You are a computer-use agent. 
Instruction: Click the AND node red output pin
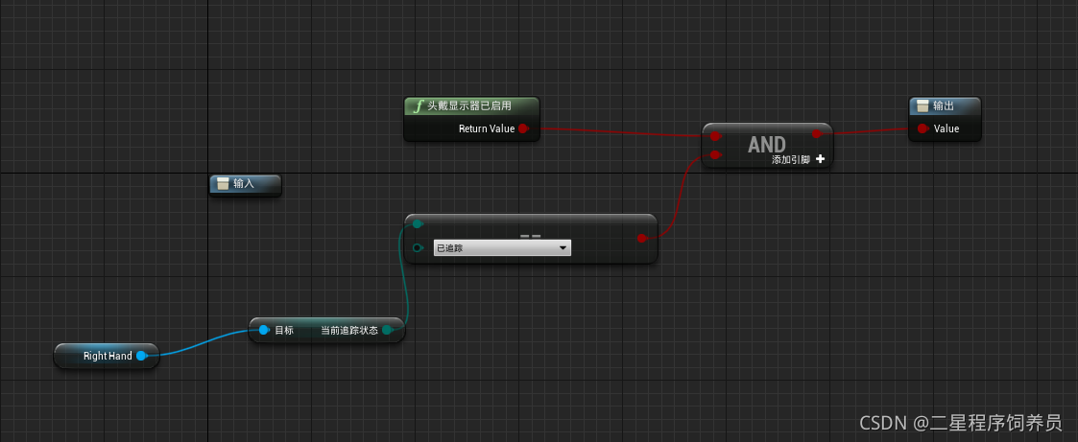[x=817, y=134]
